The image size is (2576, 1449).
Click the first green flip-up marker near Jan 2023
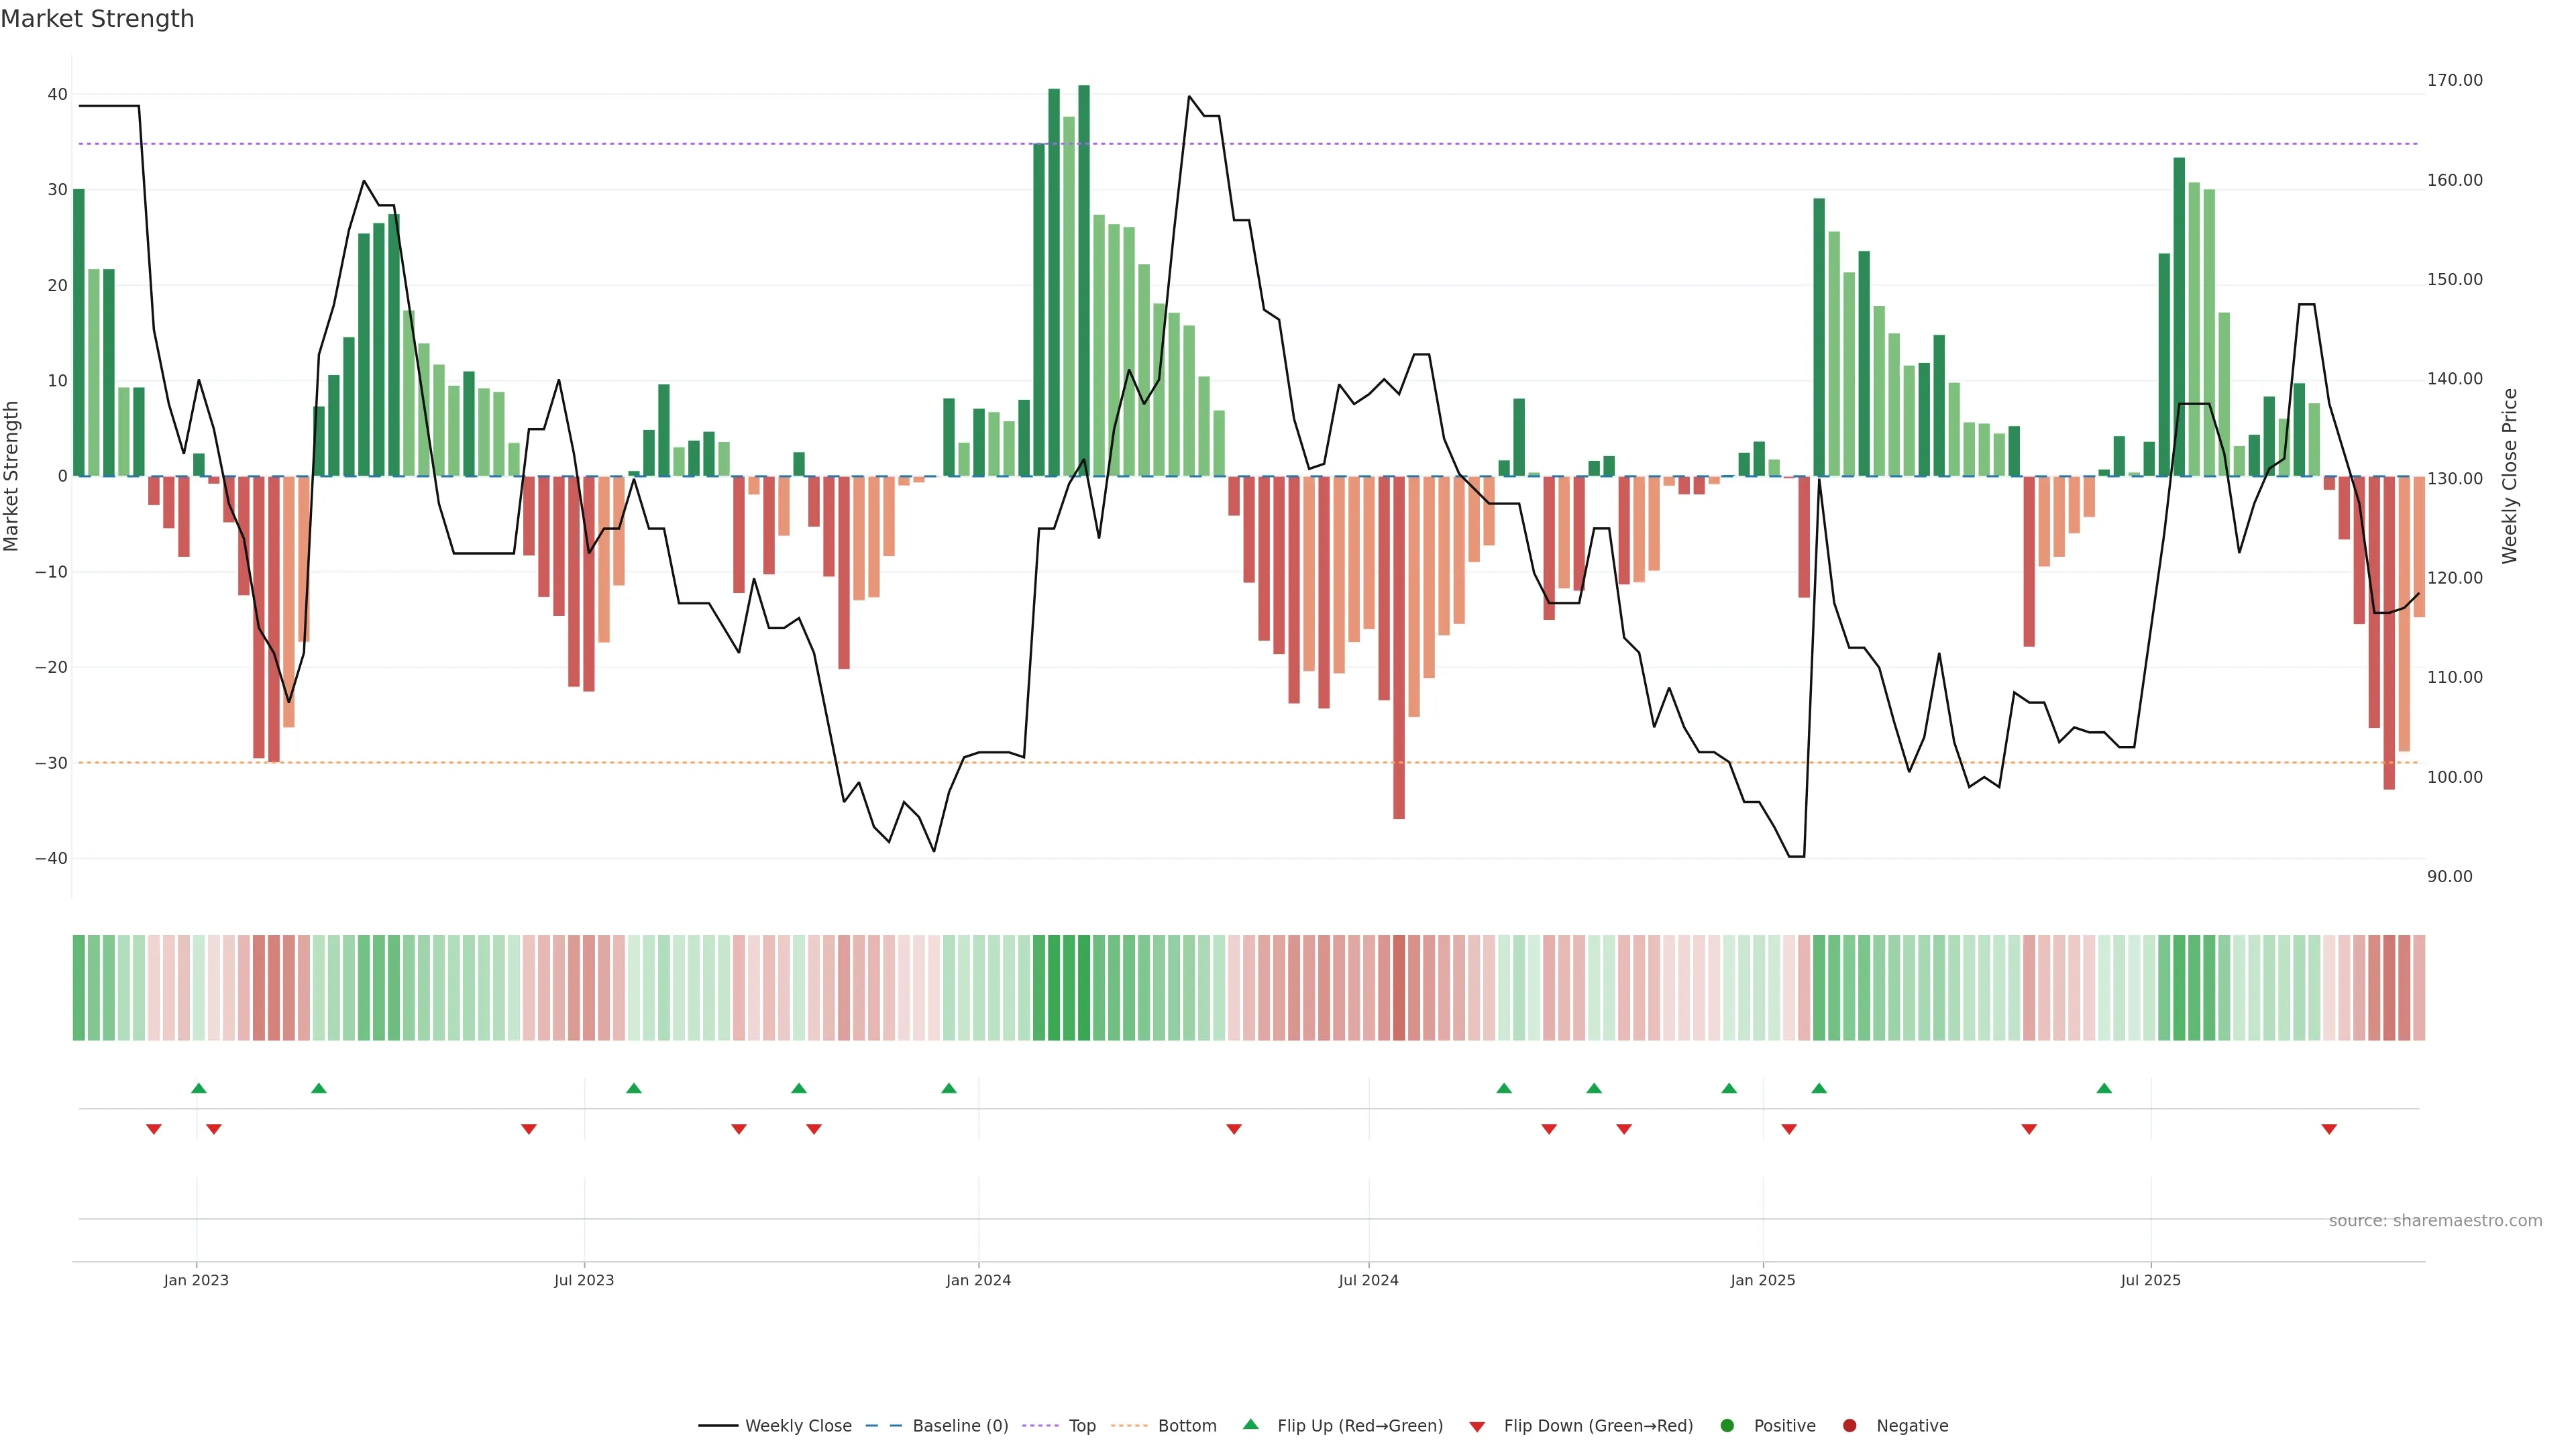[199, 1088]
